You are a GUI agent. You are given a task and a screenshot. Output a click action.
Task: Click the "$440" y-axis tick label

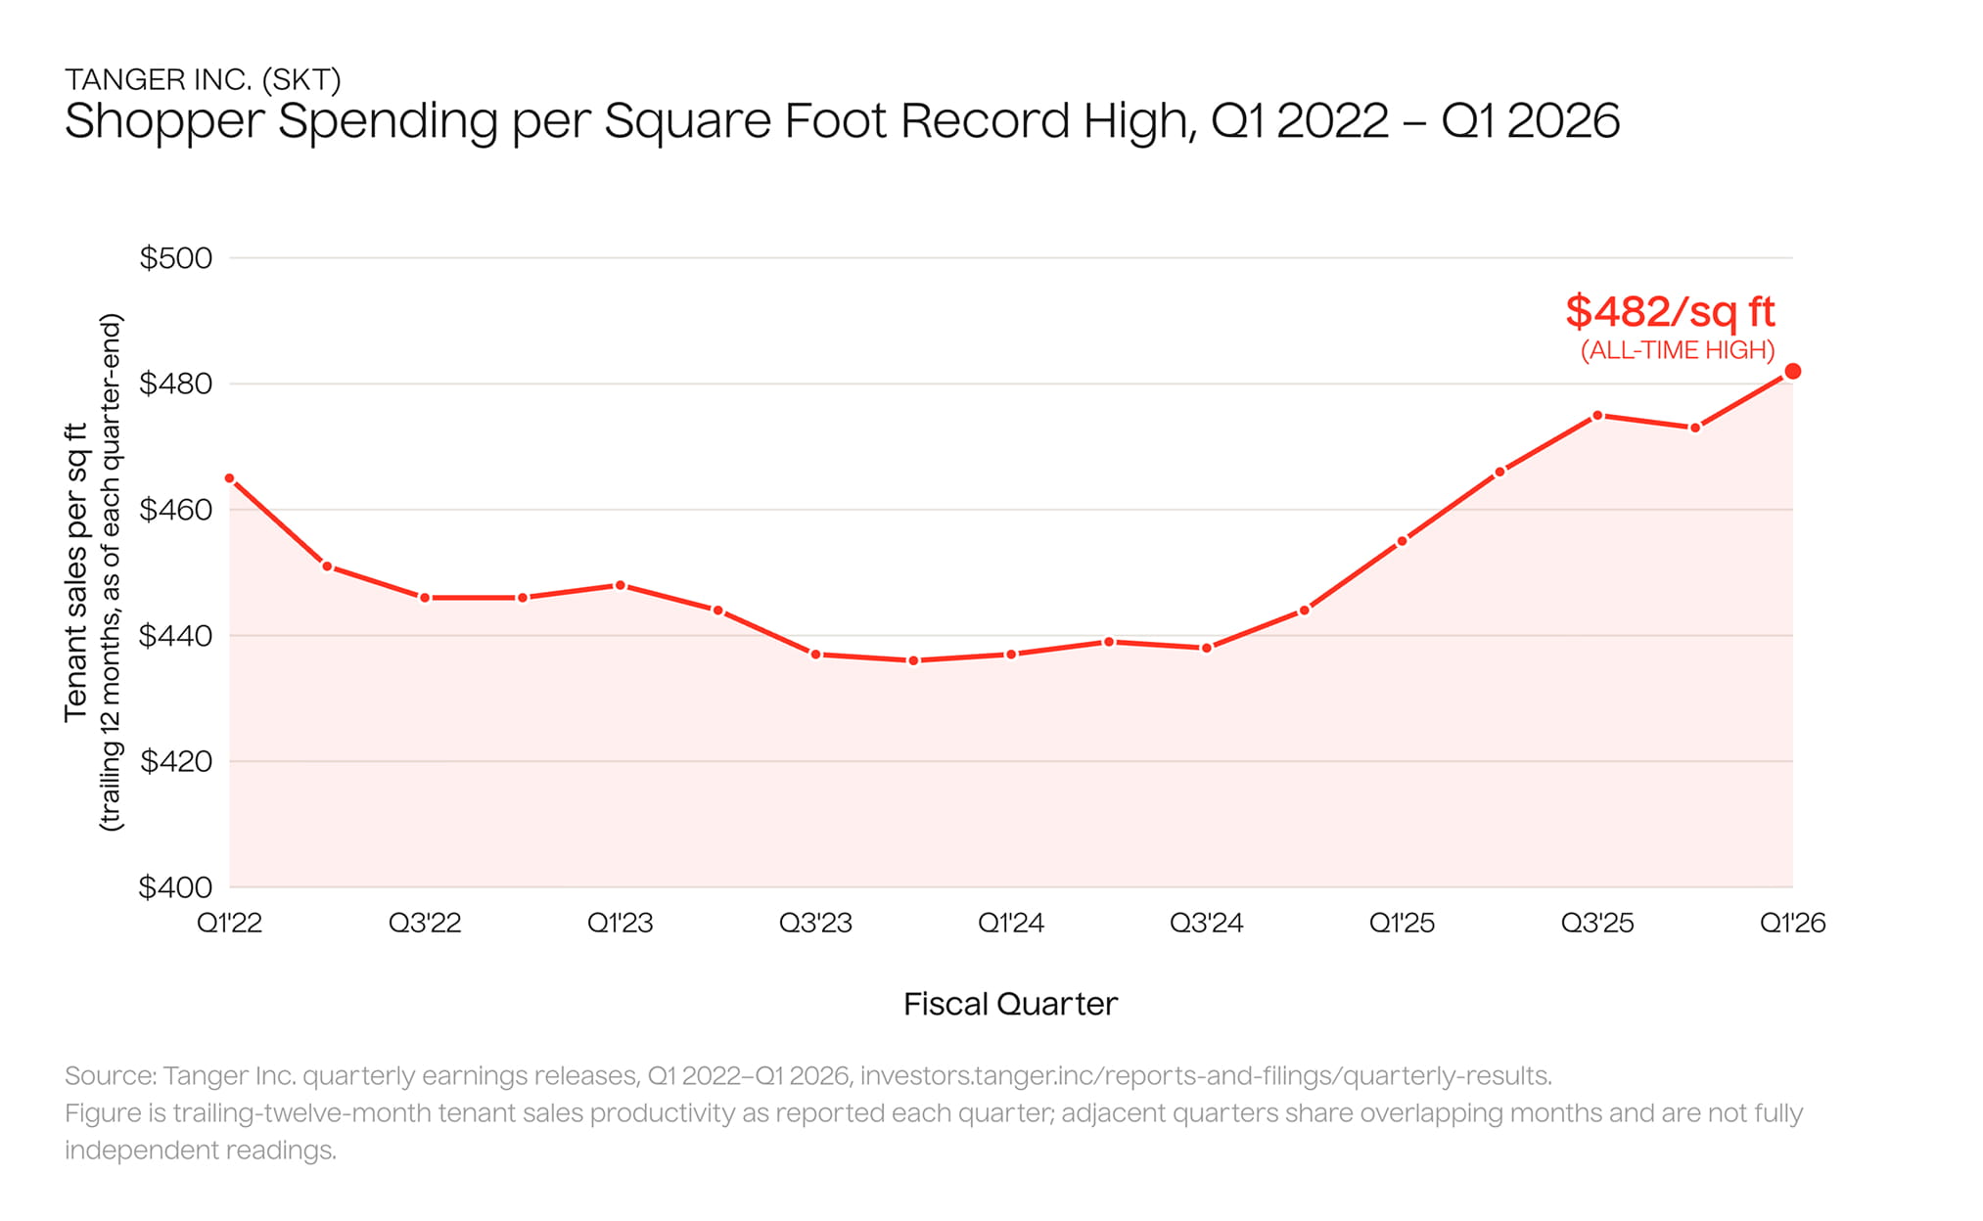pos(176,636)
